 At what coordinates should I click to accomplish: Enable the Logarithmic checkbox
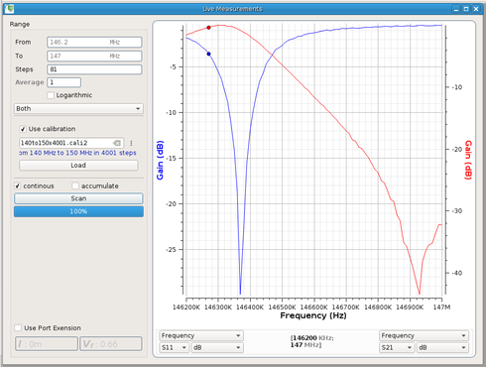click(x=51, y=95)
